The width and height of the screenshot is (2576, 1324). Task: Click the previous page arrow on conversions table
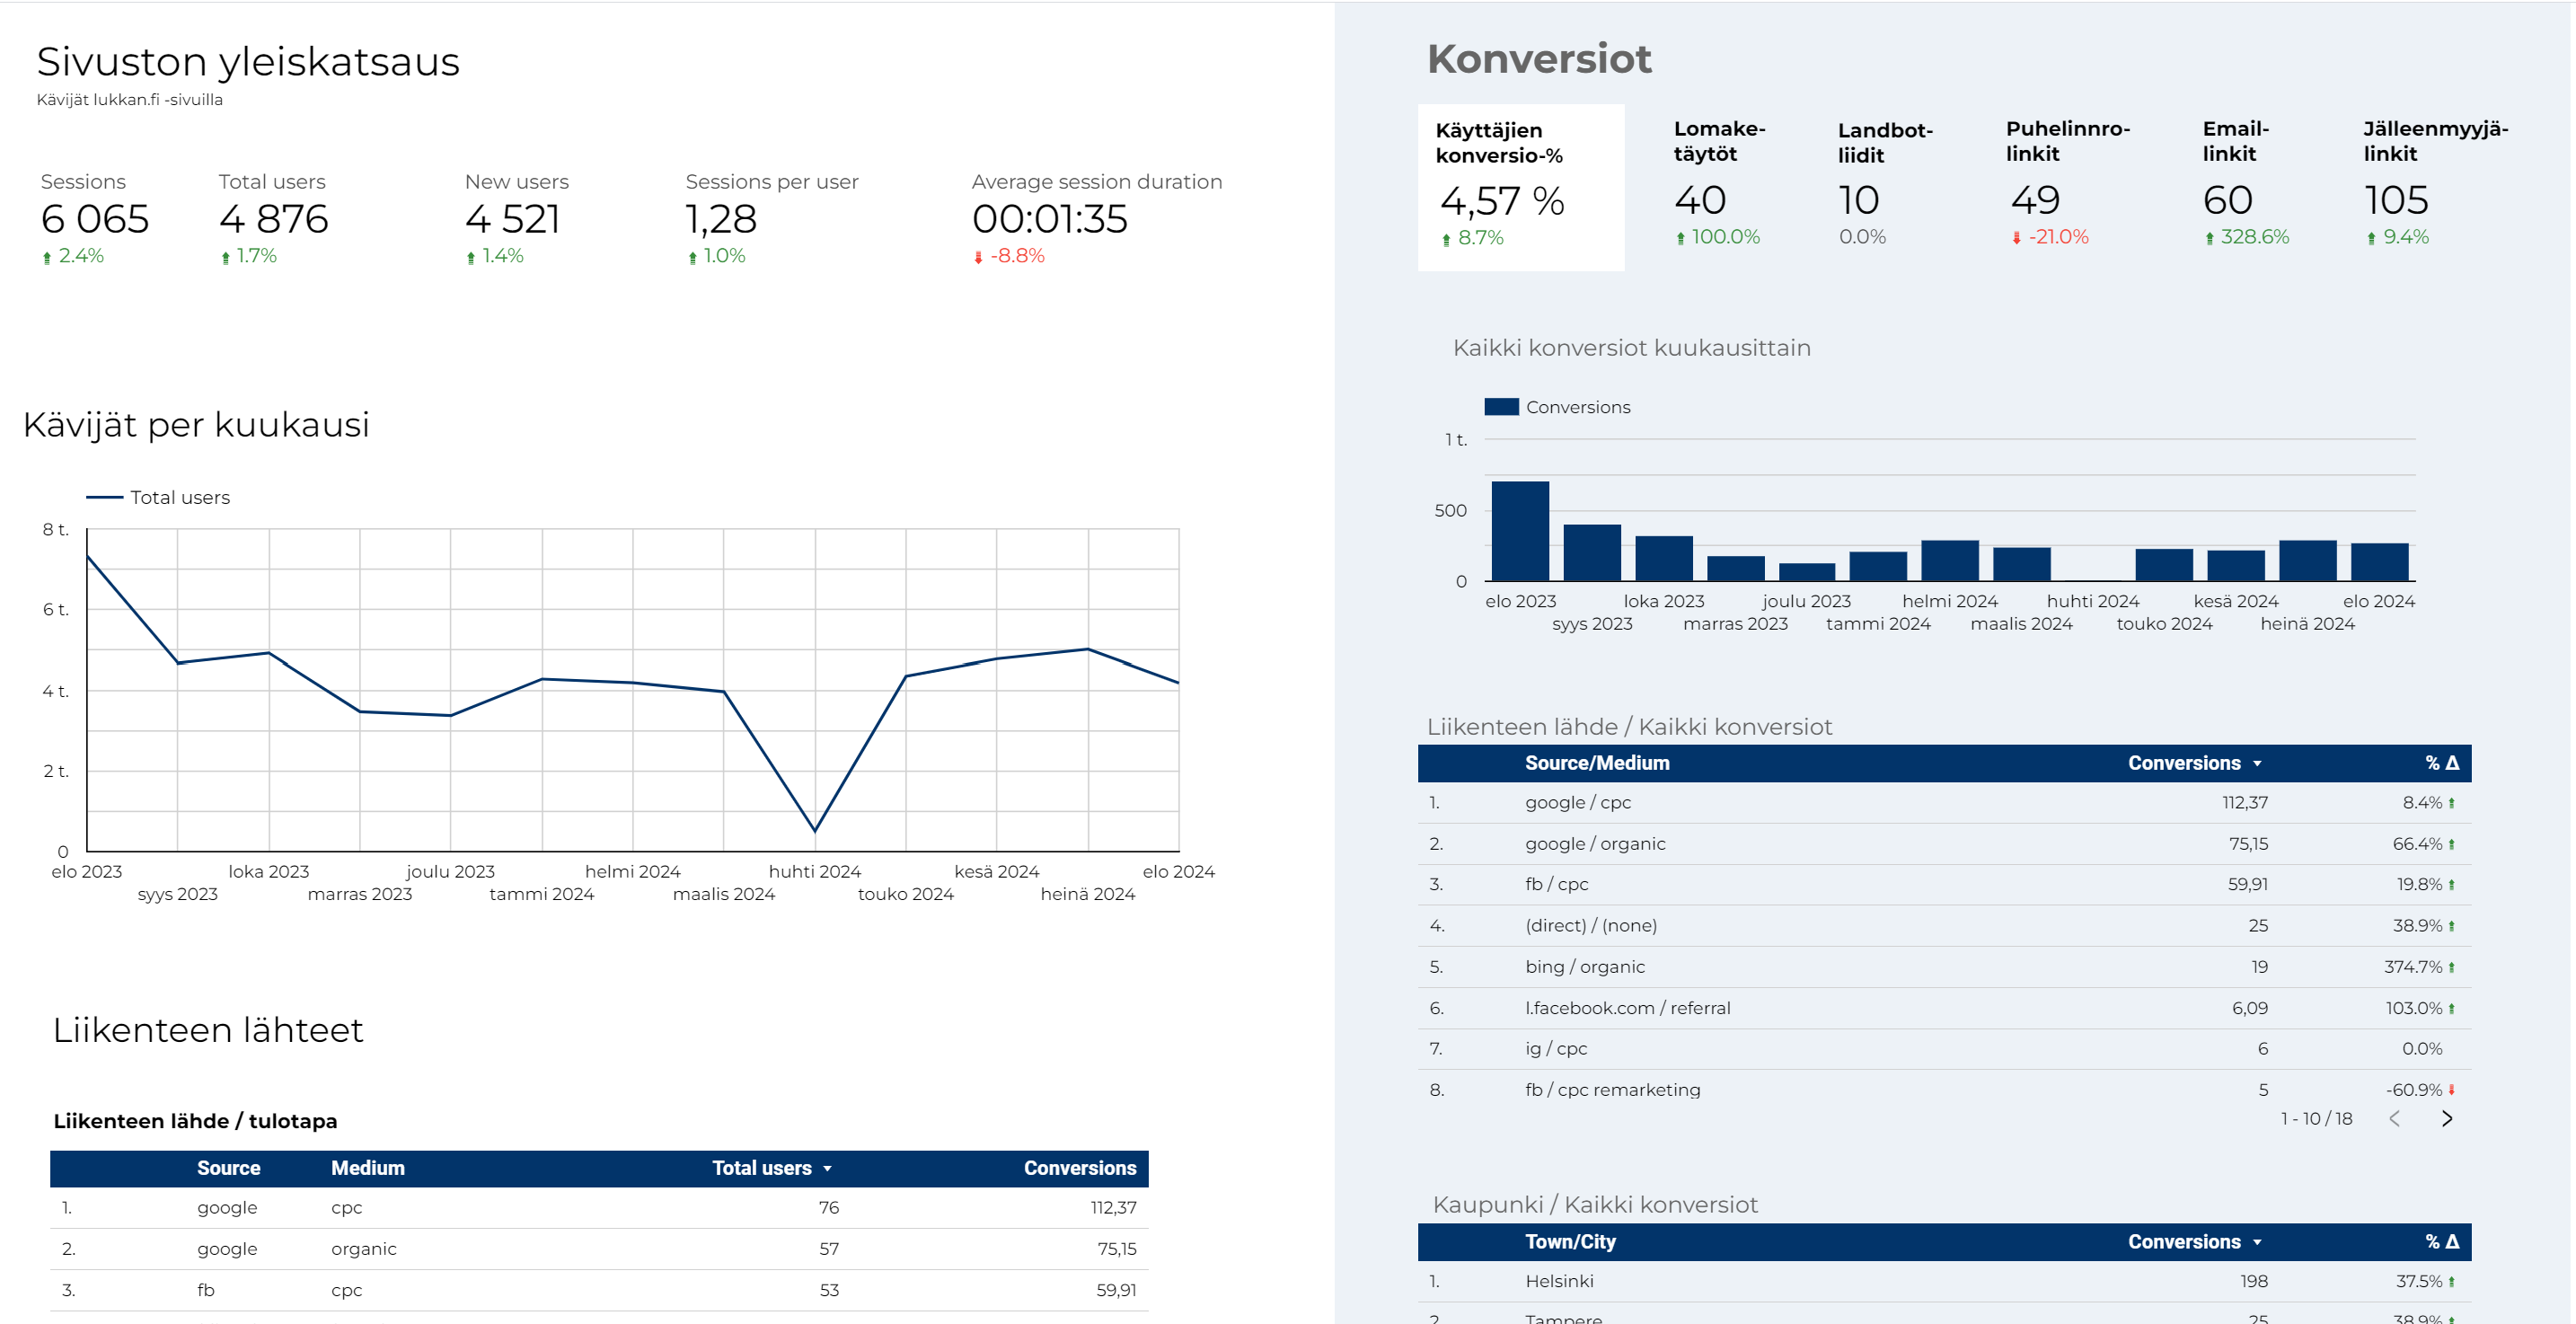tap(2395, 1119)
